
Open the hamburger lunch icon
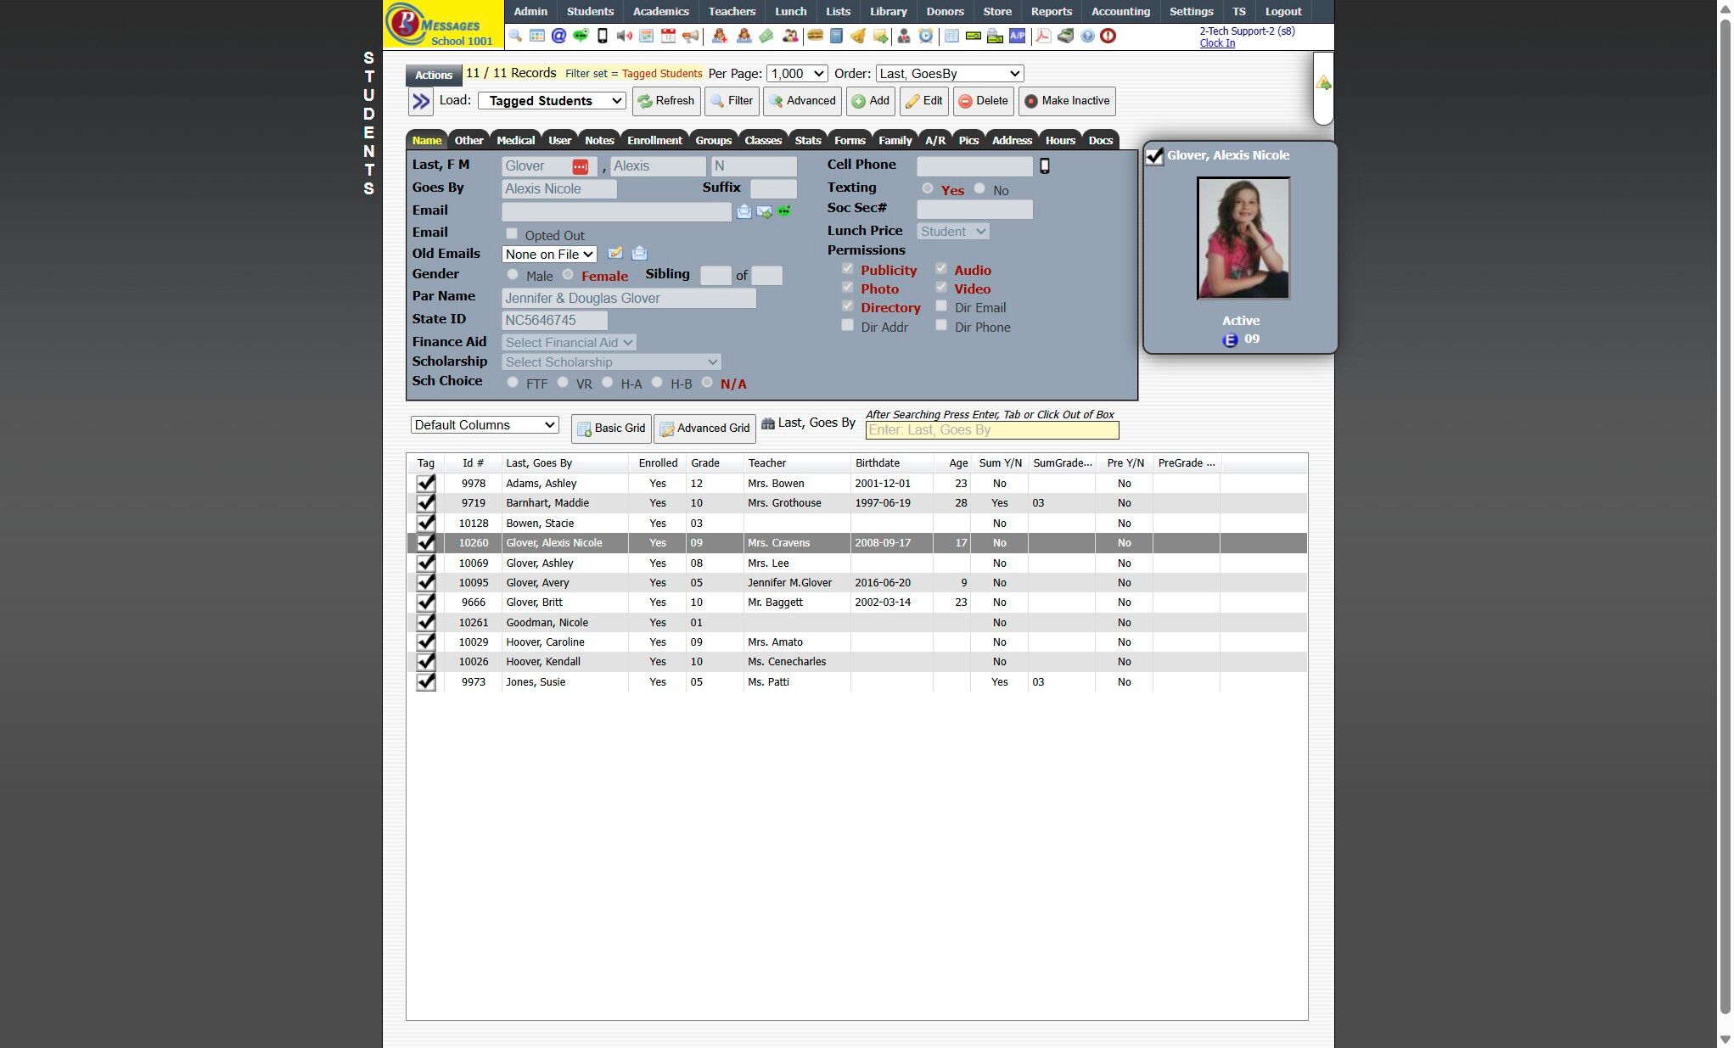point(815,36)
